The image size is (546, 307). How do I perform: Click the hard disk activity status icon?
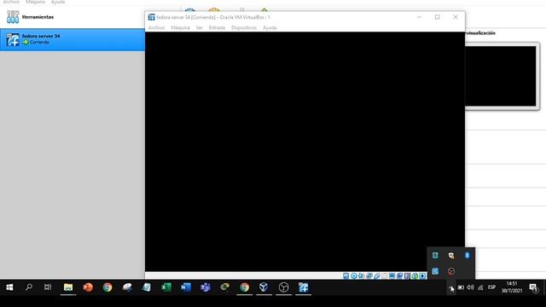coord(346,276)
